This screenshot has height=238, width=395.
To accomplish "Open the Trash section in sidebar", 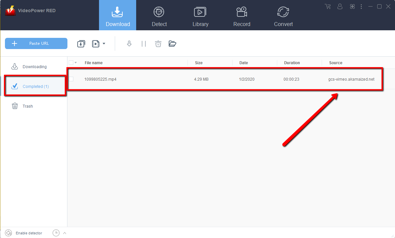I will click(28, 106).
